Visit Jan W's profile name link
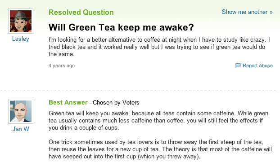The height and width of the screenshot is (166, 280). click(x=21, y=129)
